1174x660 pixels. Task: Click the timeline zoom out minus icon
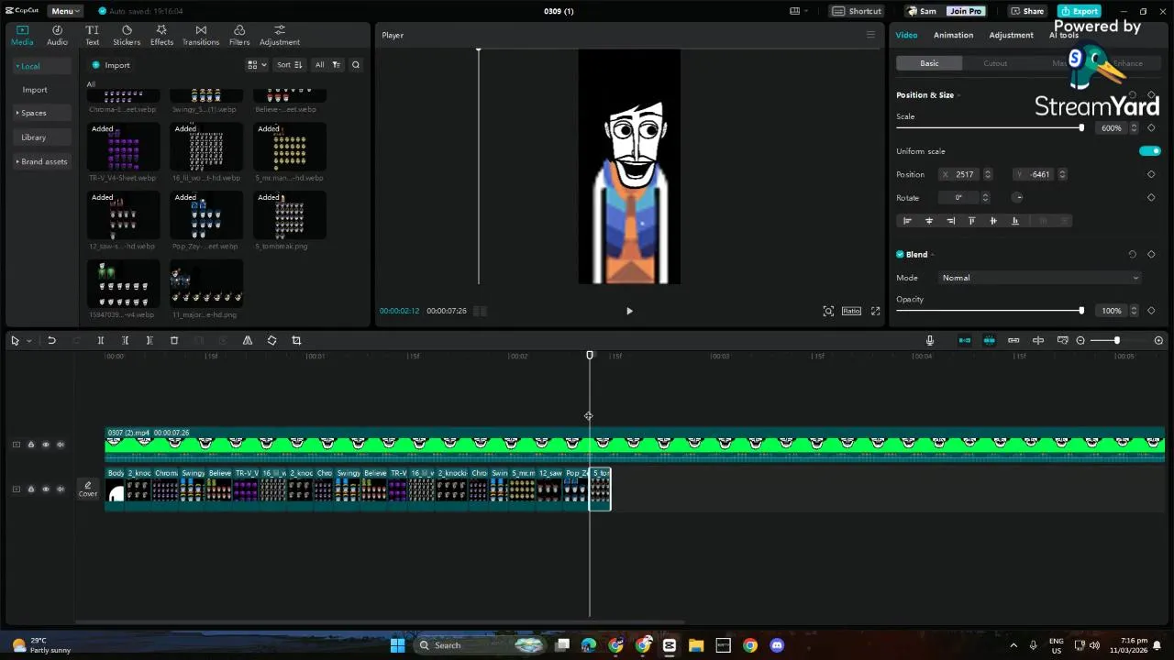[1080, 340]
